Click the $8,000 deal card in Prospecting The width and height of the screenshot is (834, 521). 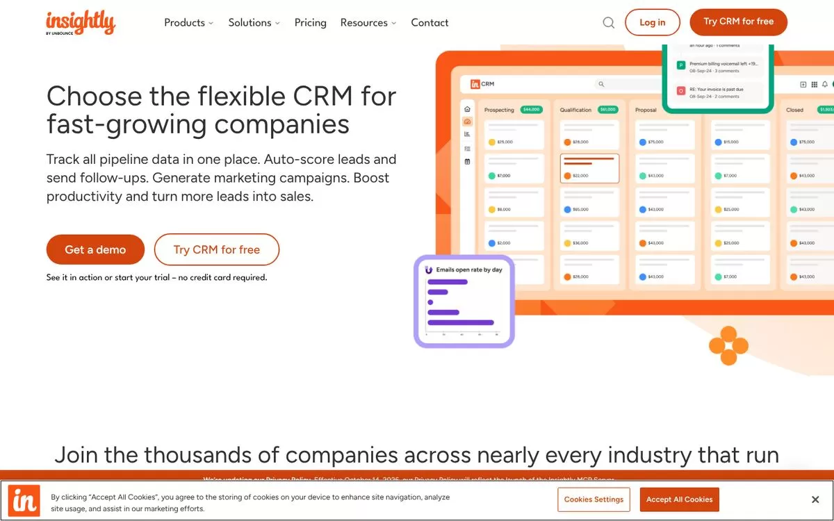click(x=514, y=202)
